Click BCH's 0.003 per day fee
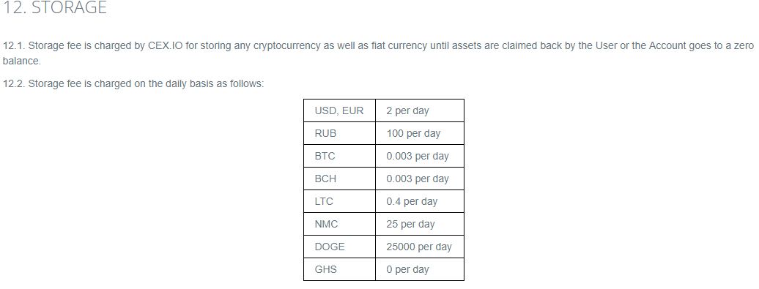The height and width of the screenshot is (289, 759). tap(420, 179)
